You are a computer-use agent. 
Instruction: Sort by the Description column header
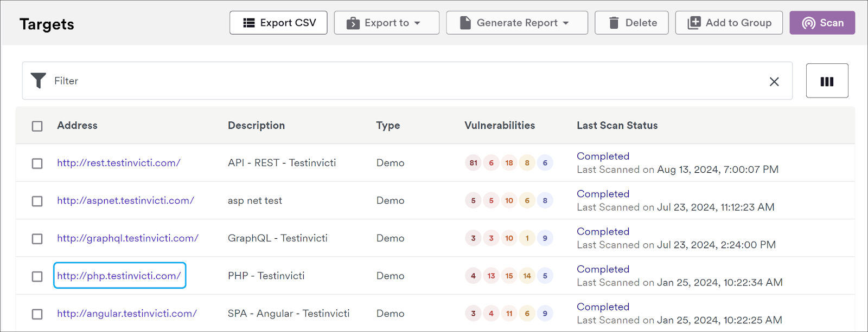[256, 125]
